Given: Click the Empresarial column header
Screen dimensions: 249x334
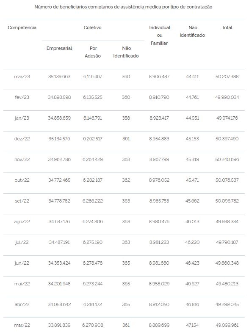Looking at the screenshot, I should coord(59,48).
